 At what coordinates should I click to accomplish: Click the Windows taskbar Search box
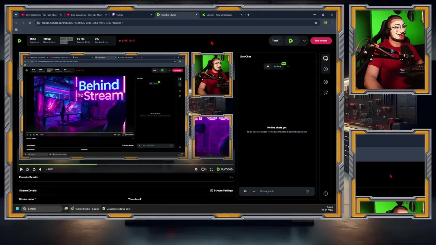point(42,209)
